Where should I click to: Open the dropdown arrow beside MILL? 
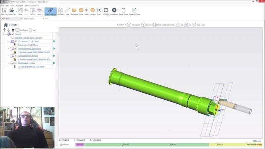43,12
